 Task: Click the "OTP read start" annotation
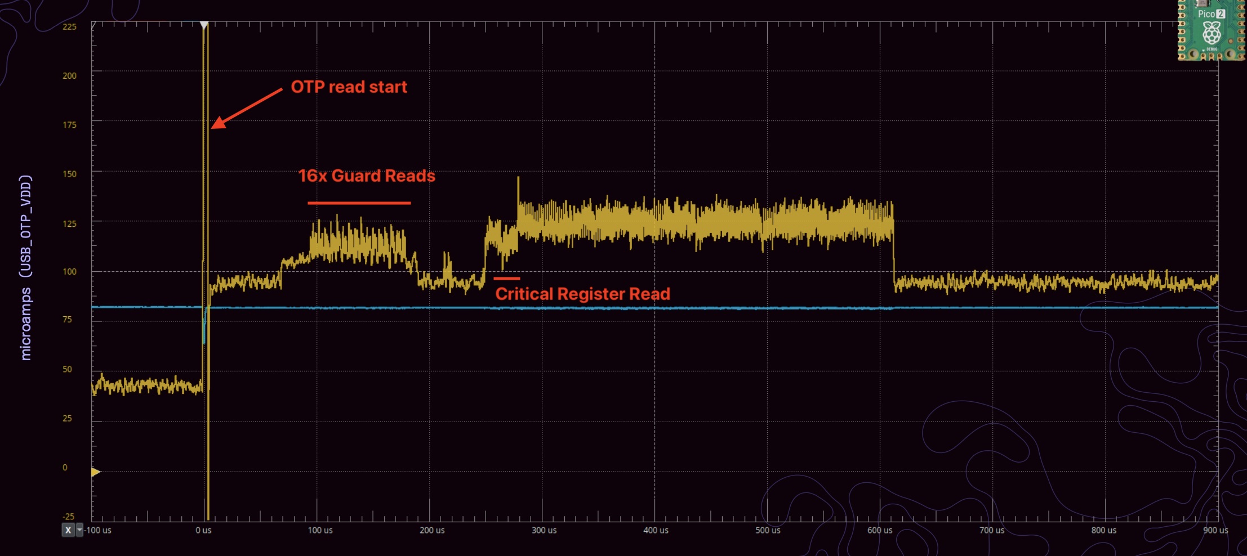pos(349,87)
